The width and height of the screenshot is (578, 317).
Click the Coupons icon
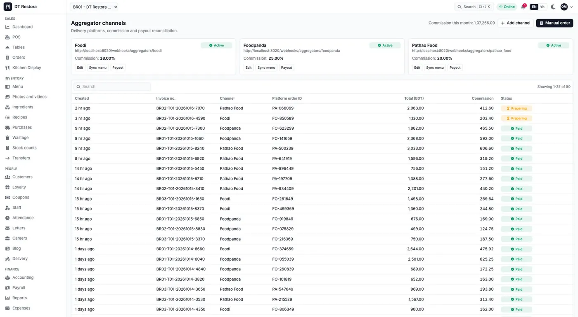point(7,197)
